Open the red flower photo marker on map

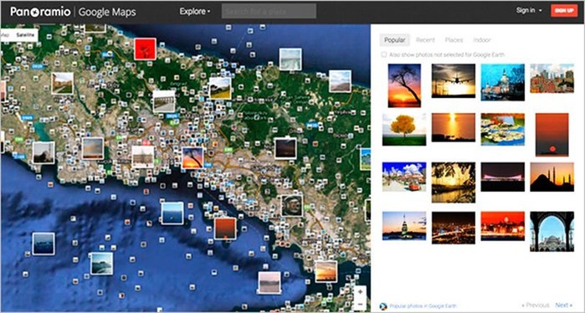click(145, 49)
